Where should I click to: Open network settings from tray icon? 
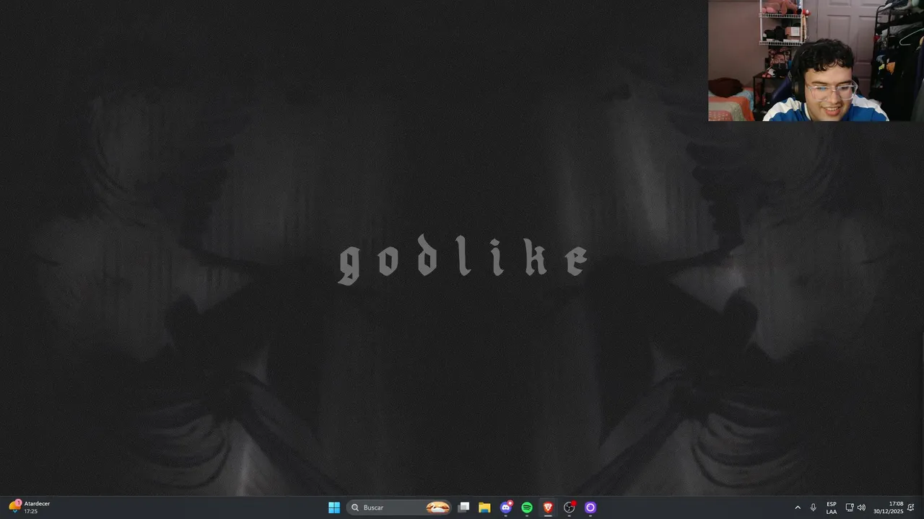coord(850,507)
